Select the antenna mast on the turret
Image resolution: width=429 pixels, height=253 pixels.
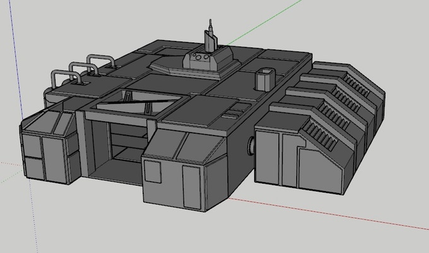click(x=210, y=35)
